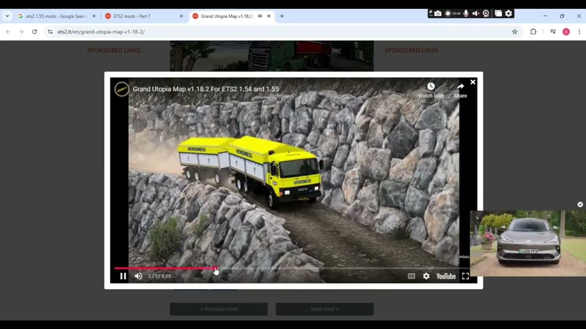The image size is (586, 329).
Task: Click the recorder window selection icon
Action: [x=498, y=14]
